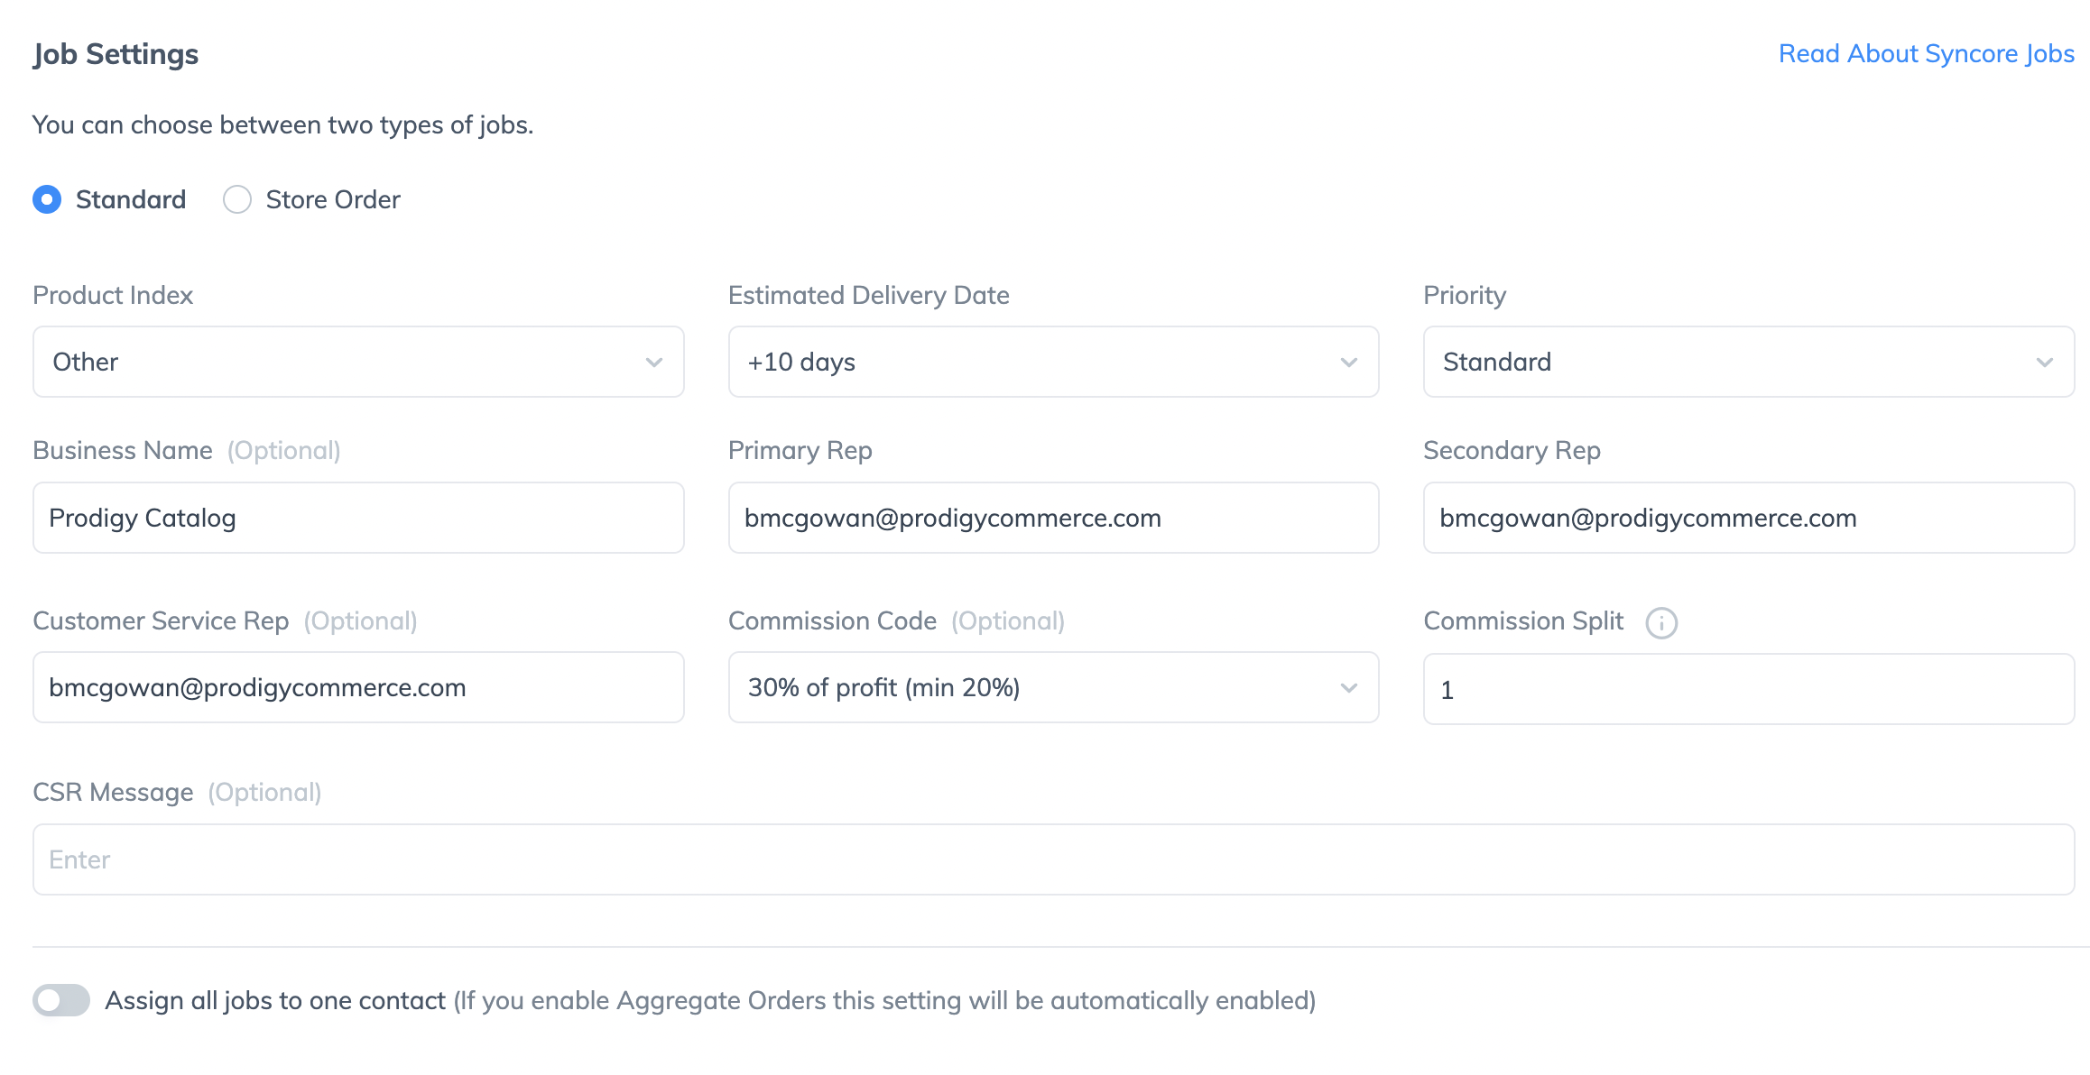Image resolution: width=2090 pixels, height=1075 pixels.
Task: Open the Commission Code dropdown
Action: click(1053, 687)
